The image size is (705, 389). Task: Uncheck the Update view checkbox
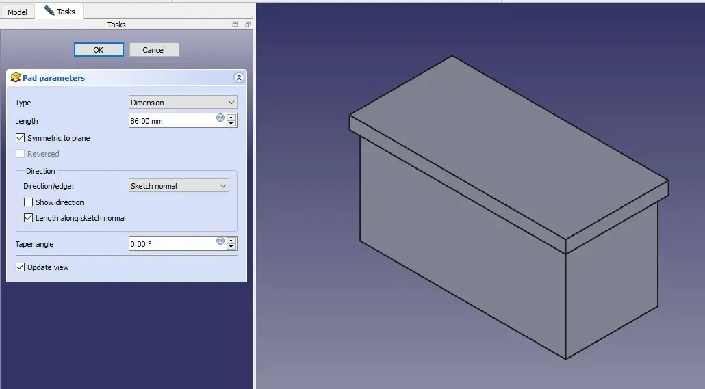(x=21, y=267)
